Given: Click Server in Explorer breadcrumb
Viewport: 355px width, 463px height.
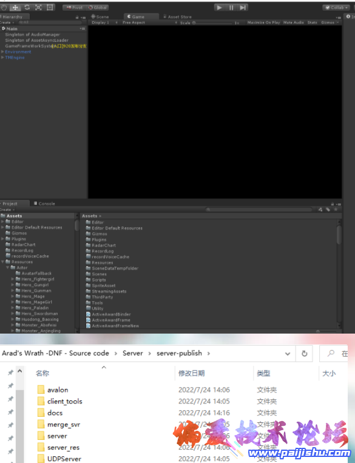Looking at the screenshot, I should click(x=133, y=353).
